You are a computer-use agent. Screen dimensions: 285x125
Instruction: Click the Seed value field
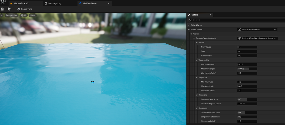247,51
